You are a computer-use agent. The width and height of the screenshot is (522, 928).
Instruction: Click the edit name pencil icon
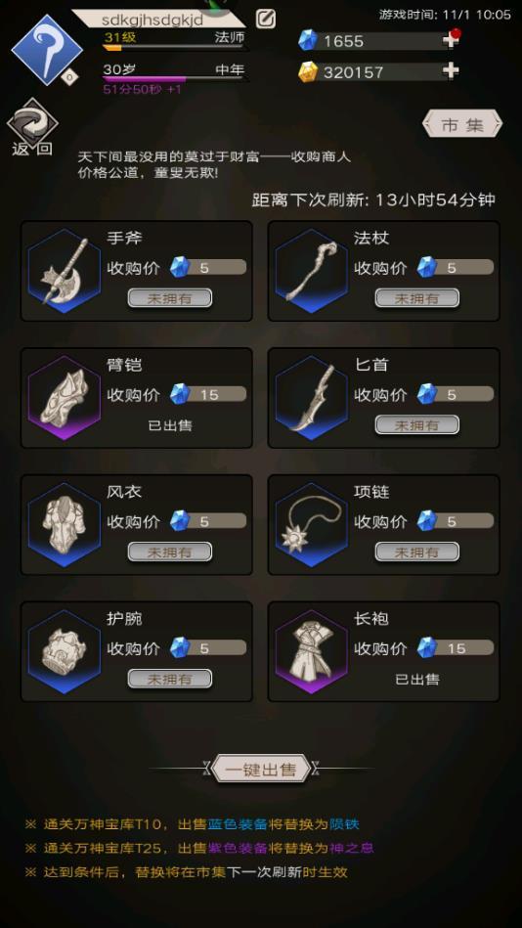tap(266, 19)
